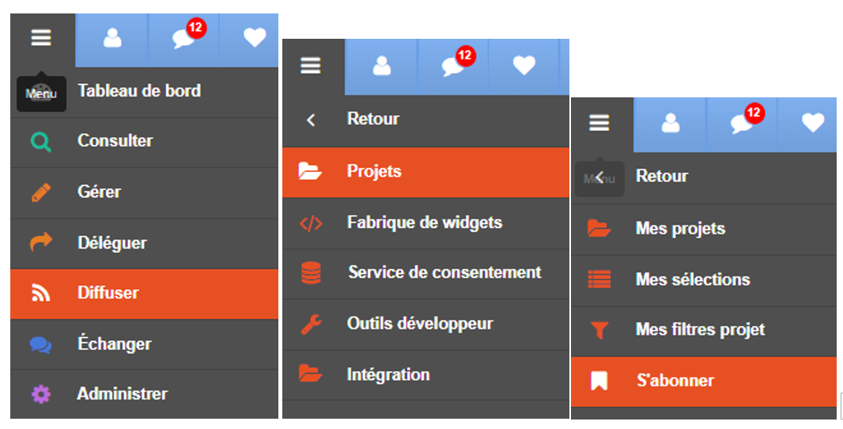The width and height of the screenshot is (843, 429).
Task: Click the heart favorites button in the middle panel
Action: (524, 66)
